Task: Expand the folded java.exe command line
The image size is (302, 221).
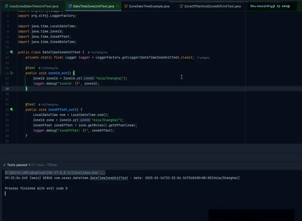Action: (x=55, y=173)
